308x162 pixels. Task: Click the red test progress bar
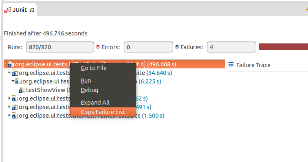[x=283, y=47]
